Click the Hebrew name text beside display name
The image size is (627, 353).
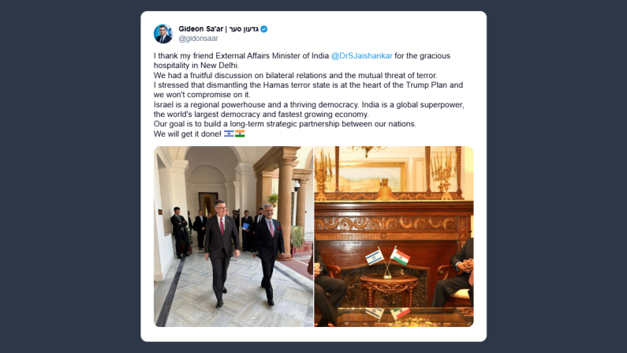(244, 28)
